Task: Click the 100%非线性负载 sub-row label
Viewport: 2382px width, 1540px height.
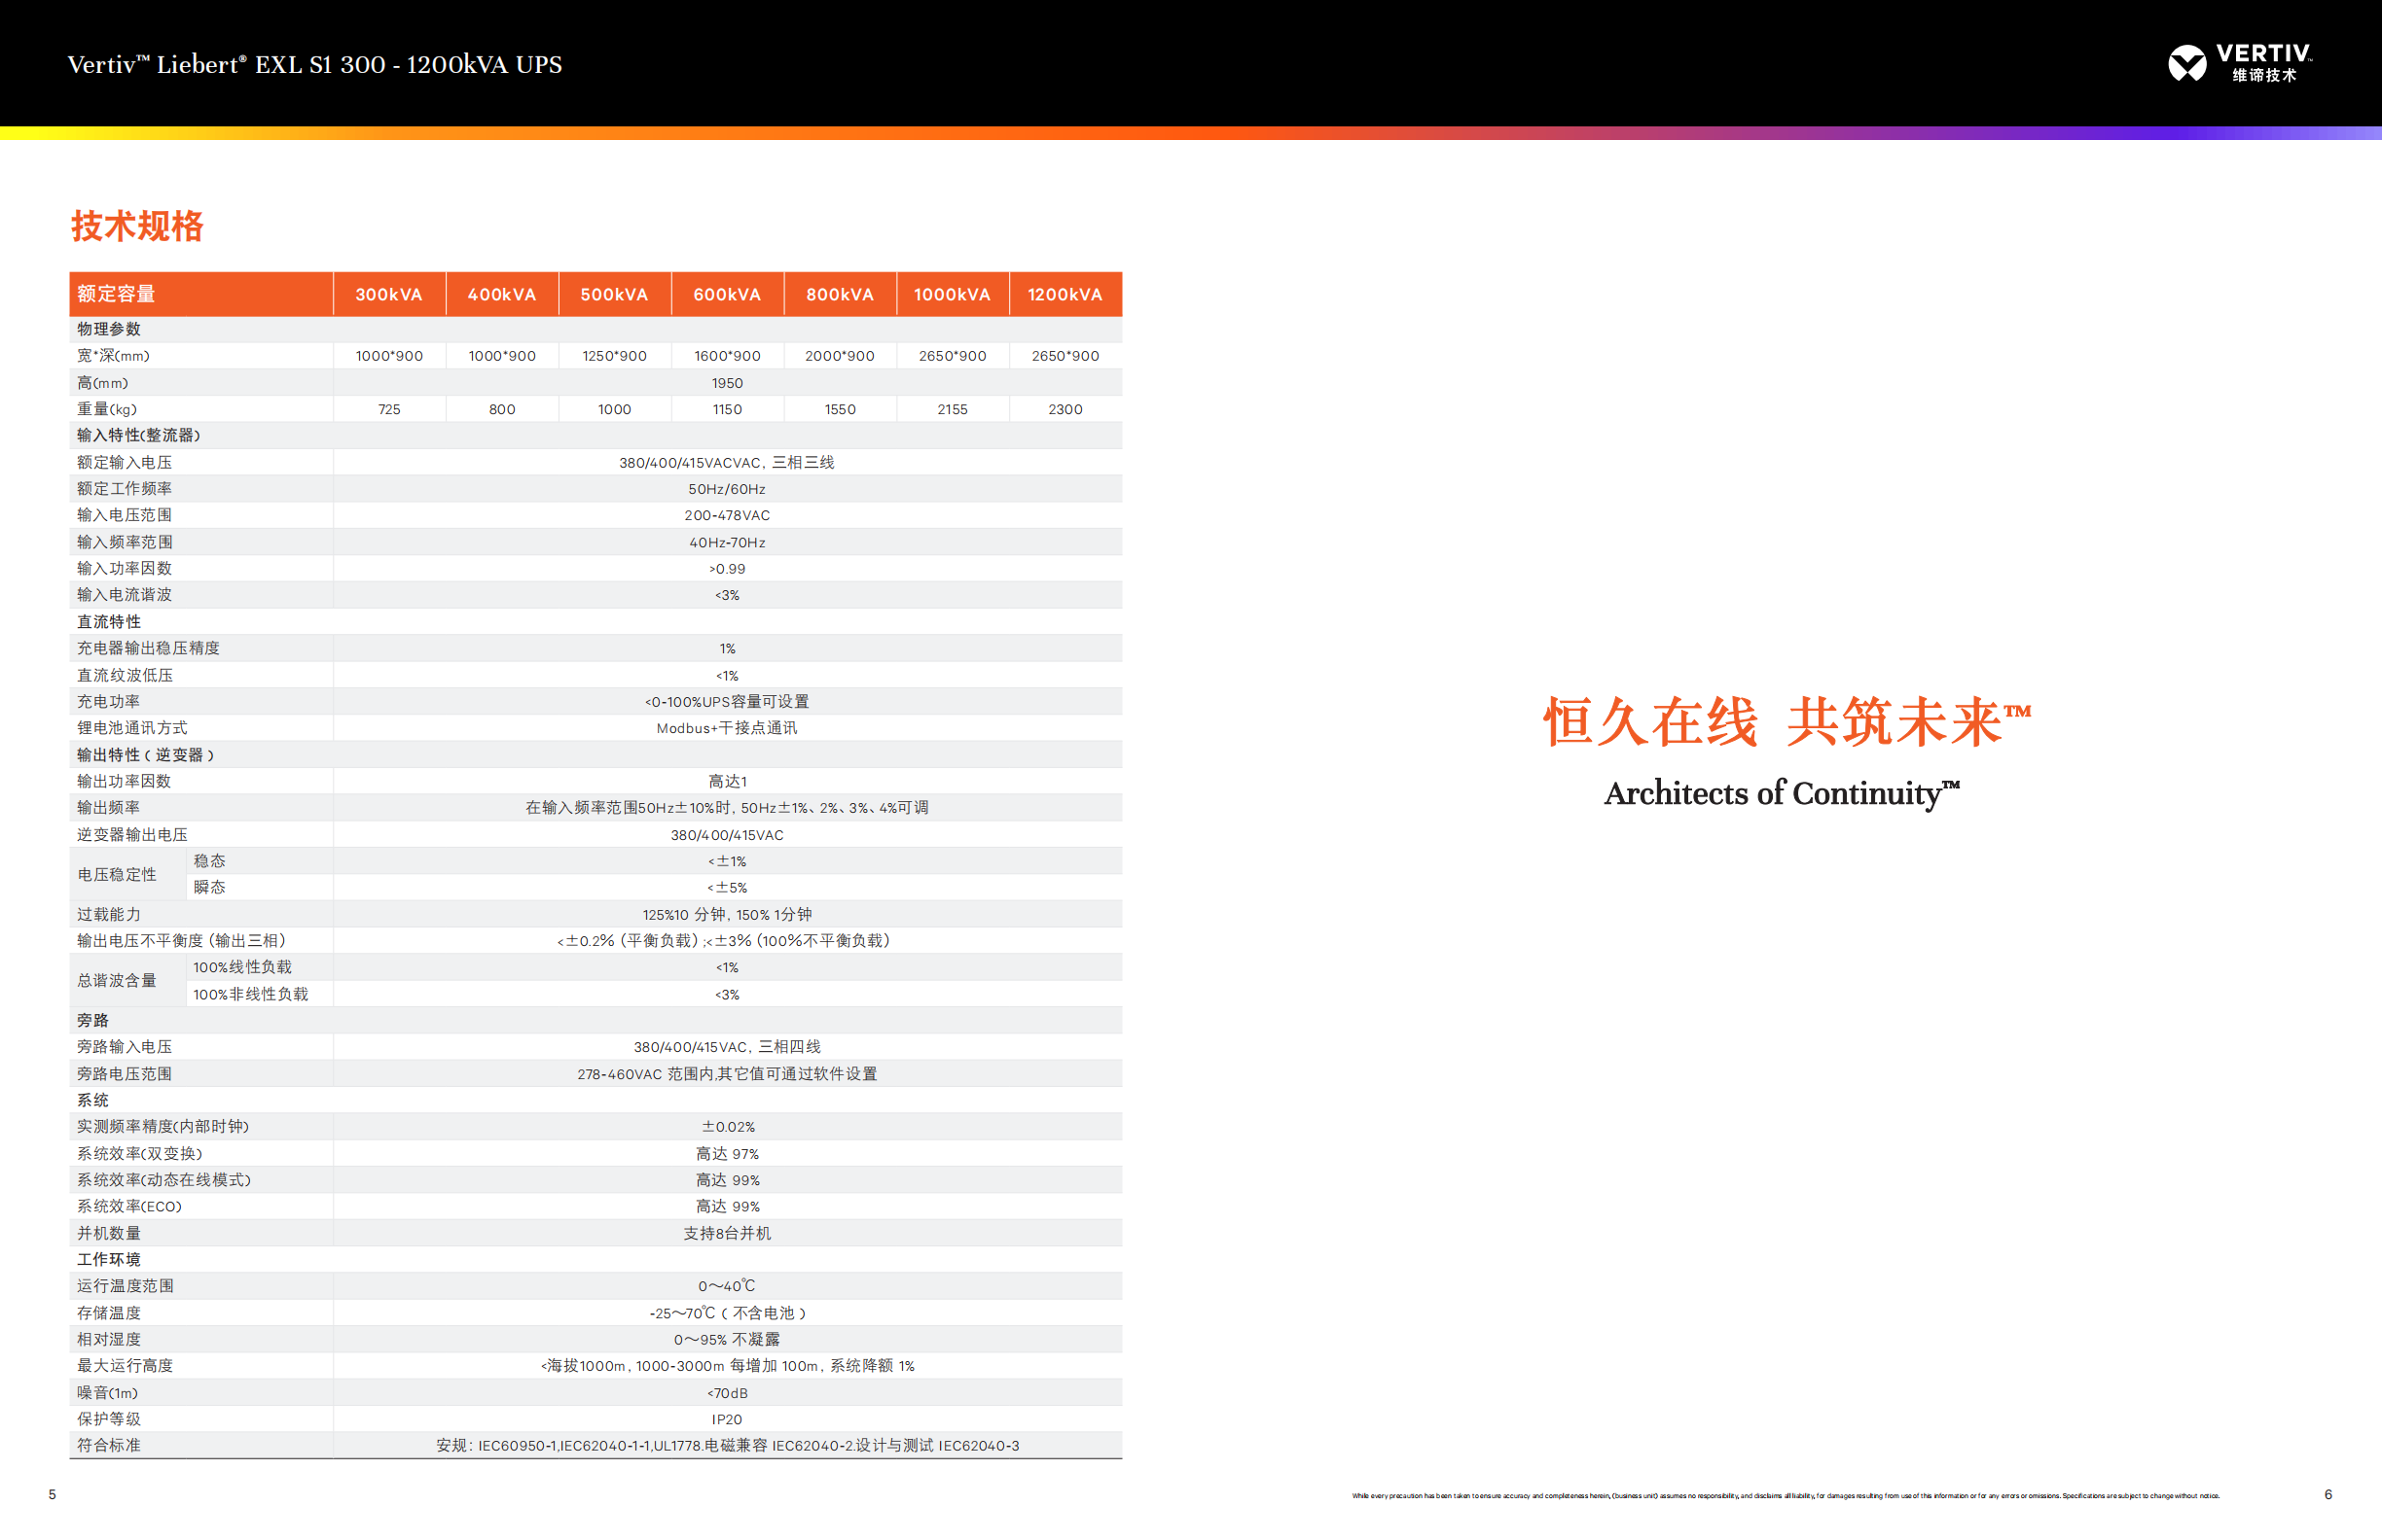Action: pyautogui.click(x=250, y=994)
